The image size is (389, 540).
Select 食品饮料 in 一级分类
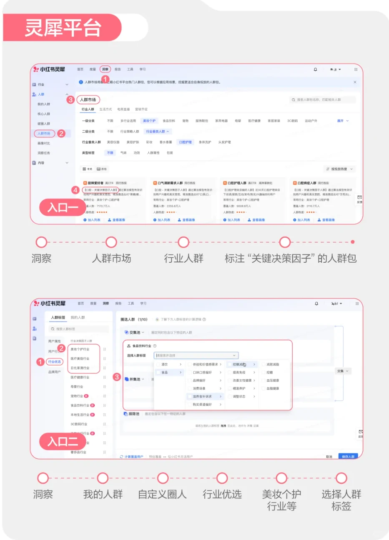point(169,121)
